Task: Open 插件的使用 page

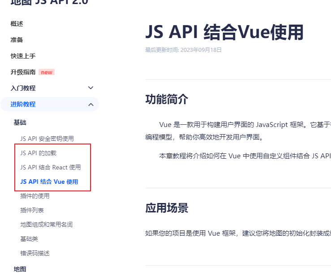Action: (x=35, y=196)
